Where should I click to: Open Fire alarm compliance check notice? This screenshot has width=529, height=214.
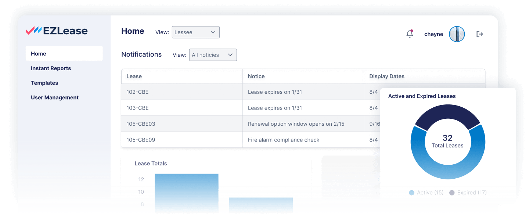coord(284,140)
